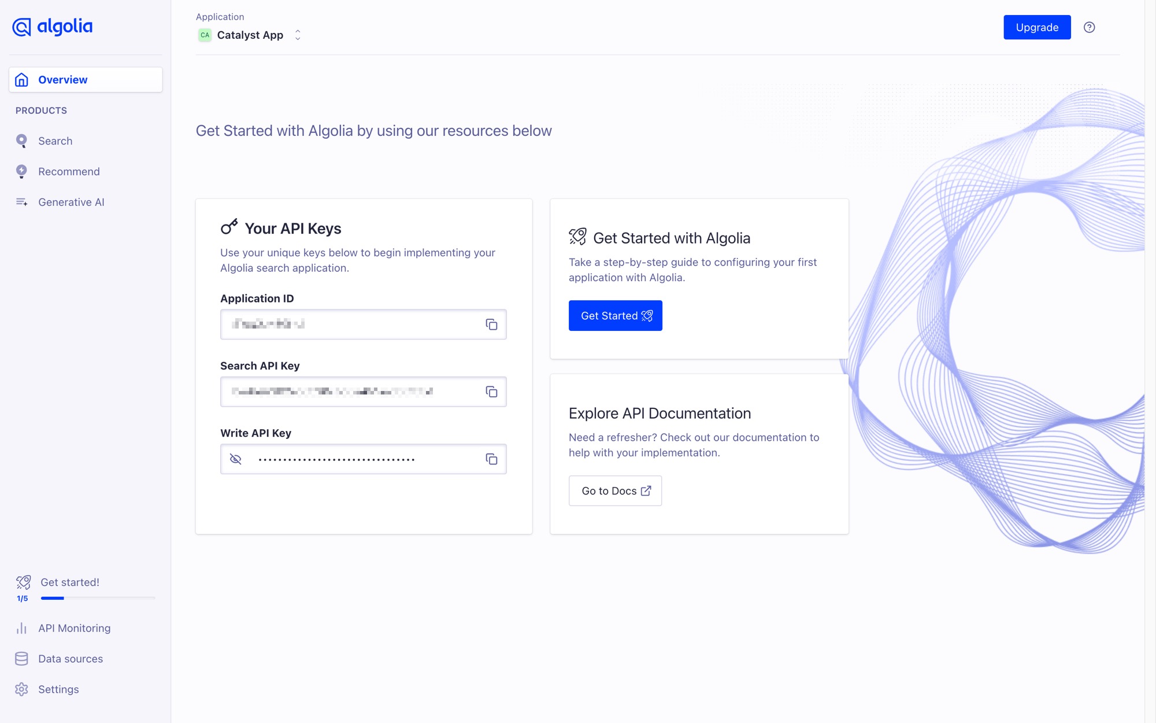Open the help question mark icon
The height and width of the screenshot is (723, 1156).
(1089, 27)
